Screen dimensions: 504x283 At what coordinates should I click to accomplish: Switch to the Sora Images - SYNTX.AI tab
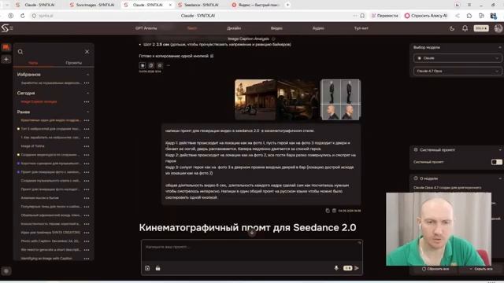pos(92,5)
